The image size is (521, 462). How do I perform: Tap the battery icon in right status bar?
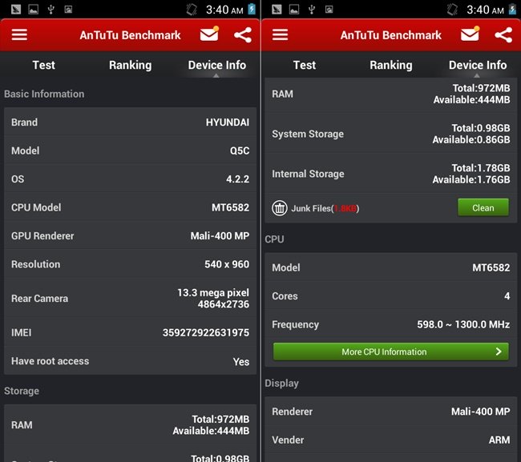pos(512,10)
